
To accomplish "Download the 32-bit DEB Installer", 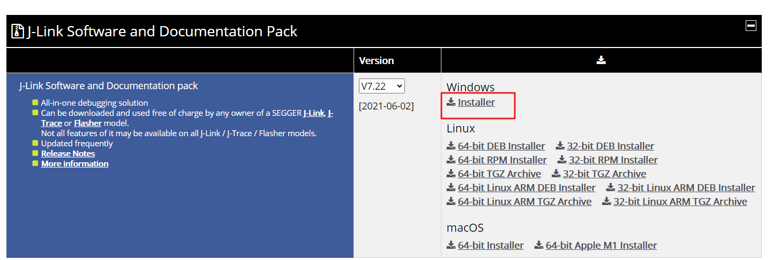I will point(610,146).
